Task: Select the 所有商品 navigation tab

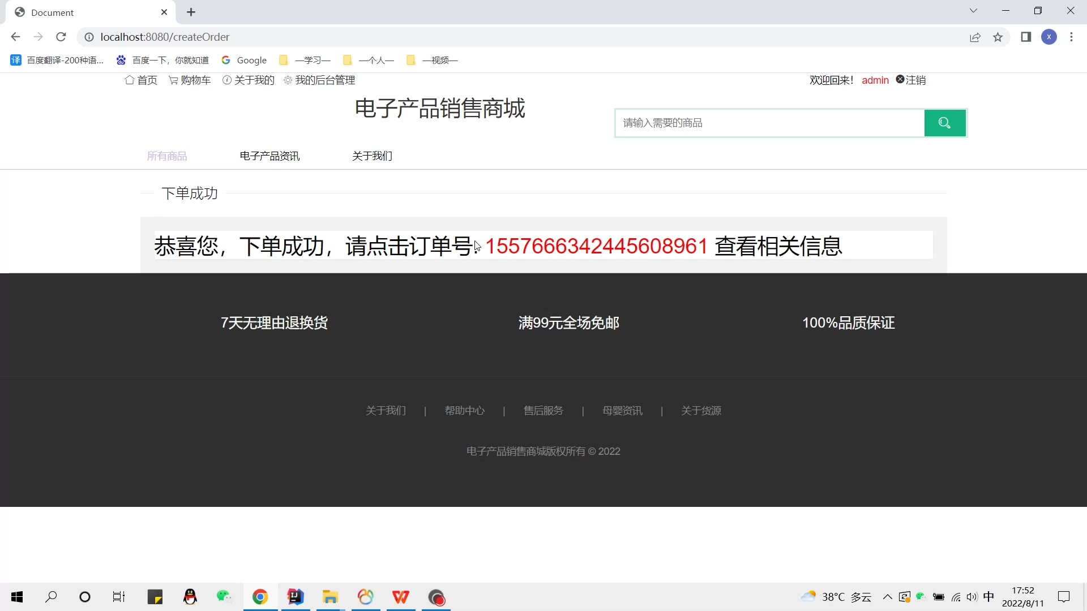Action: 167,156
